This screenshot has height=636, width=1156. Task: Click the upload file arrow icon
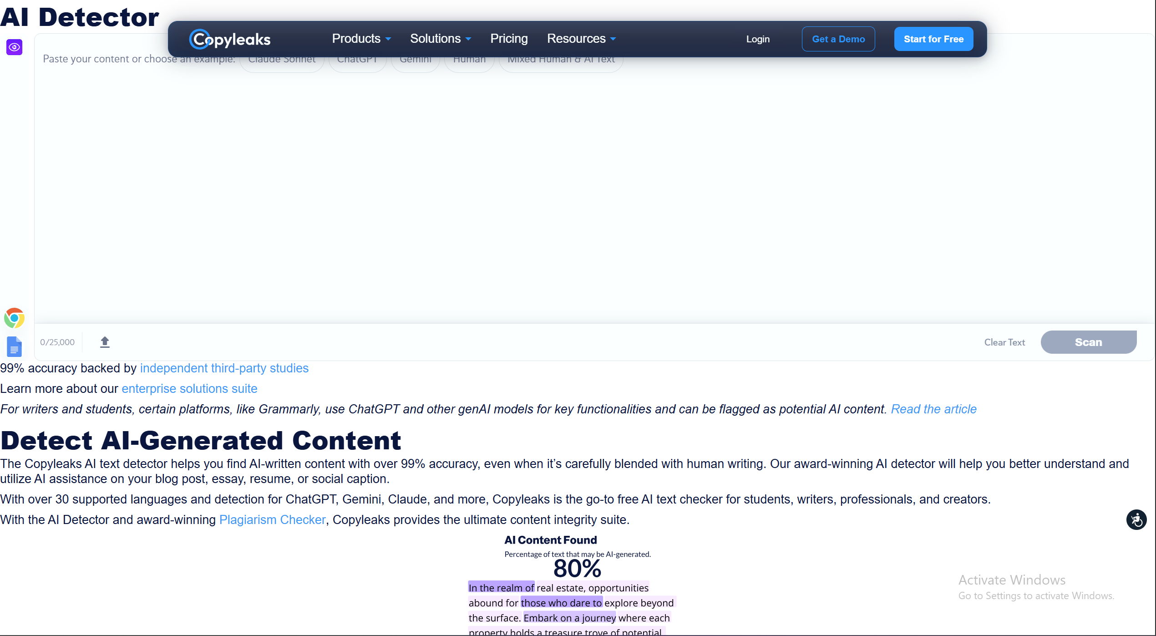(105, 342)
